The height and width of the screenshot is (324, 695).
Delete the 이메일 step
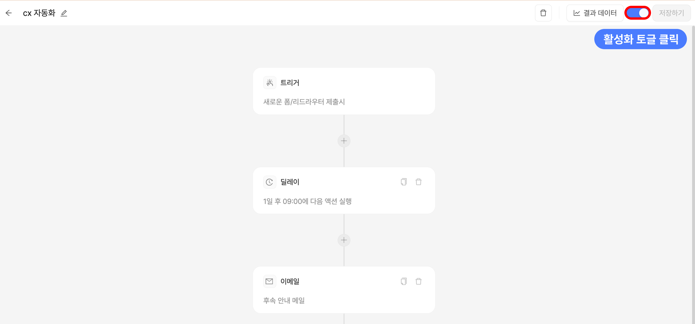[x=418, y=281]
